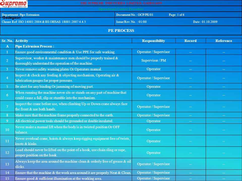Click 'Date : 01.10.2009' text
Viewport: 242px width, 181px height.
205,22
